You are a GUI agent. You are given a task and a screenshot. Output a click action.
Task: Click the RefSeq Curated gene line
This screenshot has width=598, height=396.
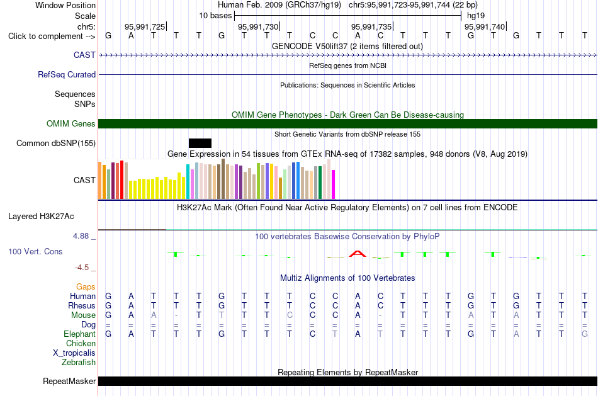347,74
